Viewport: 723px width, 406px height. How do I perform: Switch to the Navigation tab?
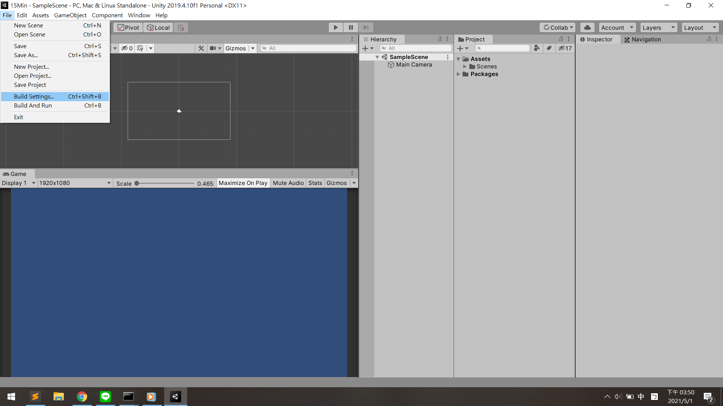pos(642,39)
